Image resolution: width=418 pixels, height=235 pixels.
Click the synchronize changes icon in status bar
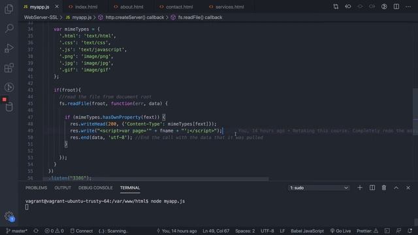point(36,231)
